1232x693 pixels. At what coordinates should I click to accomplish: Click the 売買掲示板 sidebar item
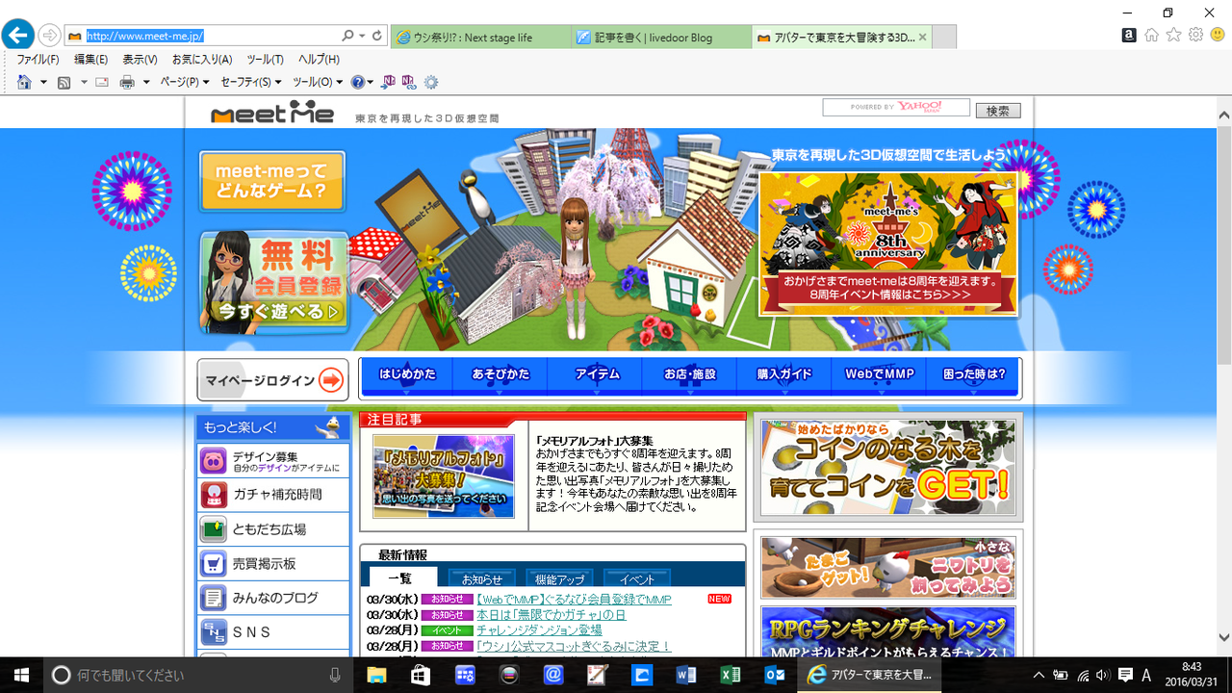click(x=273, y=563)
